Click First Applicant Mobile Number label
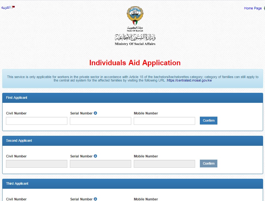The width and height of the screenshot is (265, 201). pyautogui.click(x=146, y=113)
